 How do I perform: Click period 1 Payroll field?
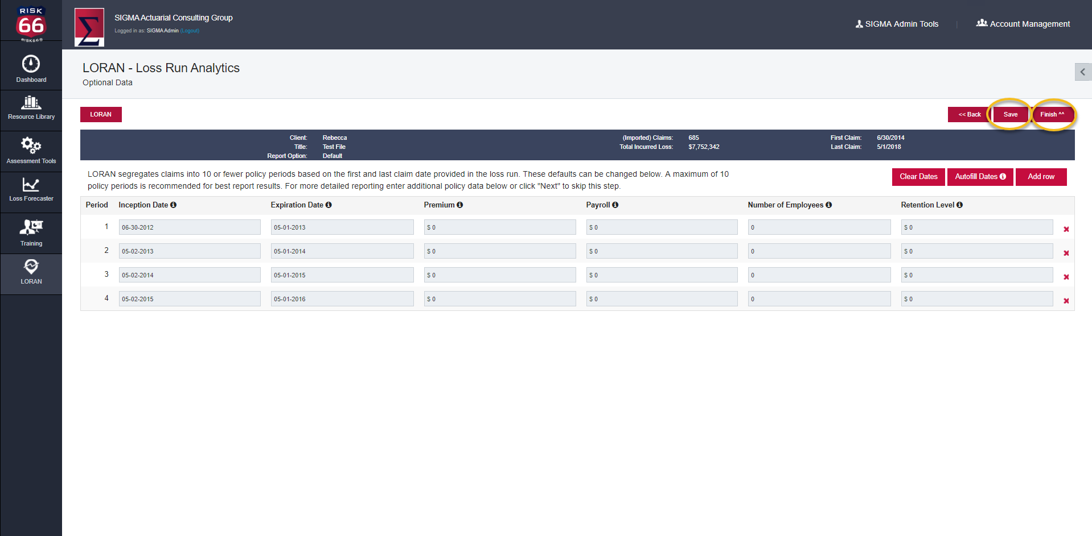tap(662, 227)
